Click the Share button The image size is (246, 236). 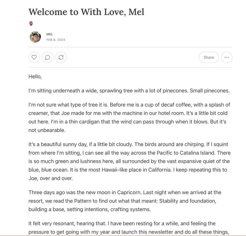209,57
